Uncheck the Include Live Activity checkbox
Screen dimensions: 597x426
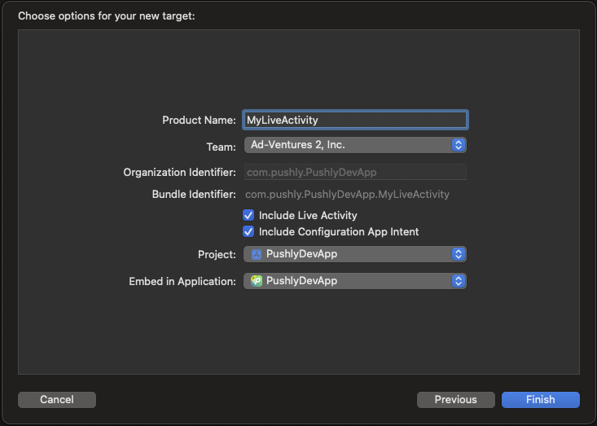249,216
